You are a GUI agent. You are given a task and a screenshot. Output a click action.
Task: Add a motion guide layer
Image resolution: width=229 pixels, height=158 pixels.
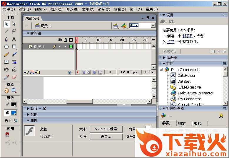click(x=32, y=72)
